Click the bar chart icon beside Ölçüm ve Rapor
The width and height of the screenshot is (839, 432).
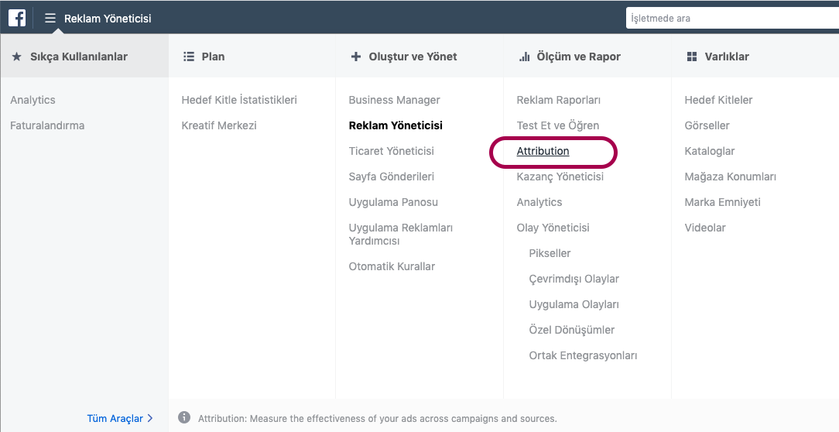click(525, 57)
